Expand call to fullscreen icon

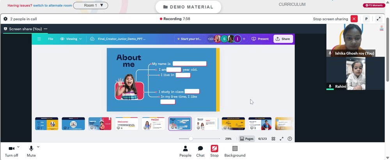click(379, 19)
